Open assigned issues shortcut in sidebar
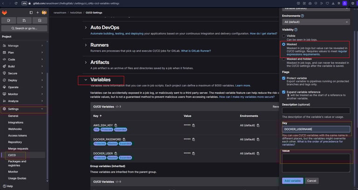The width and height of the screenshot is (358, 190). 9,20
